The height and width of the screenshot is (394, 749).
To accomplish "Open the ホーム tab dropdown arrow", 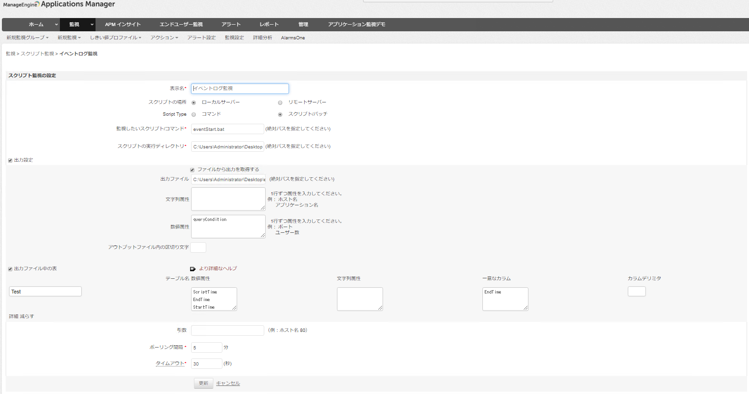I will [56, 25].
